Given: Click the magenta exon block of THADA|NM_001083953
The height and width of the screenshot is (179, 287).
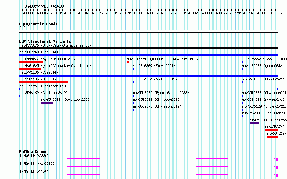Looking at the screenshot, I should (x=277, y=167).
